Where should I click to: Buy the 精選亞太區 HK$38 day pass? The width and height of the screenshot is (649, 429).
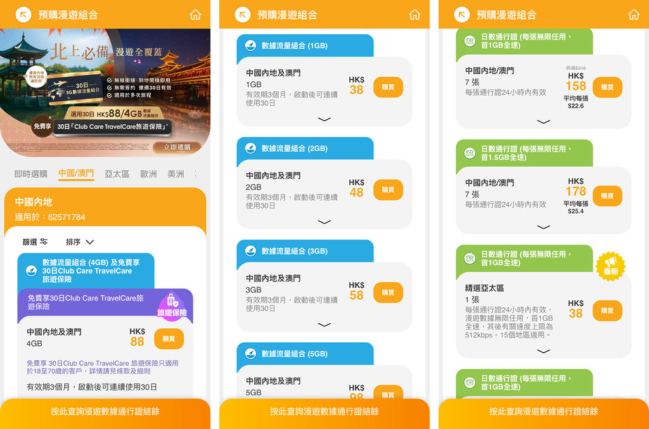[x=607, y=311]
